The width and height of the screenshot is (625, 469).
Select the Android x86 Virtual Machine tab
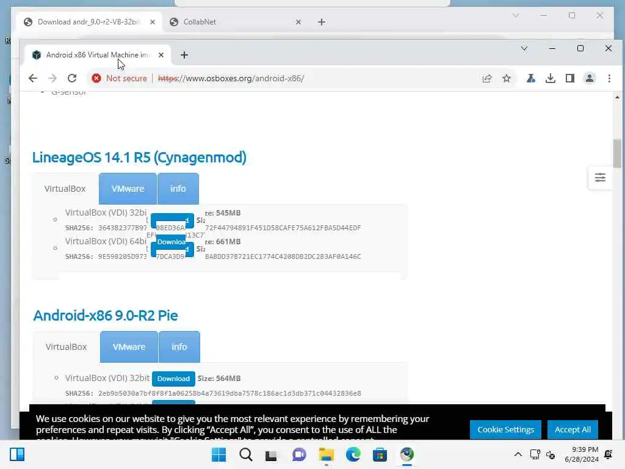click(98, 55)
